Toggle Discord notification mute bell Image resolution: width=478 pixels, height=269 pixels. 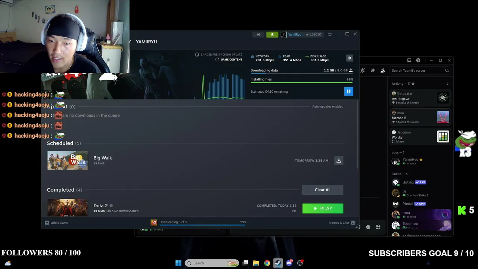[x=363, y=70]
